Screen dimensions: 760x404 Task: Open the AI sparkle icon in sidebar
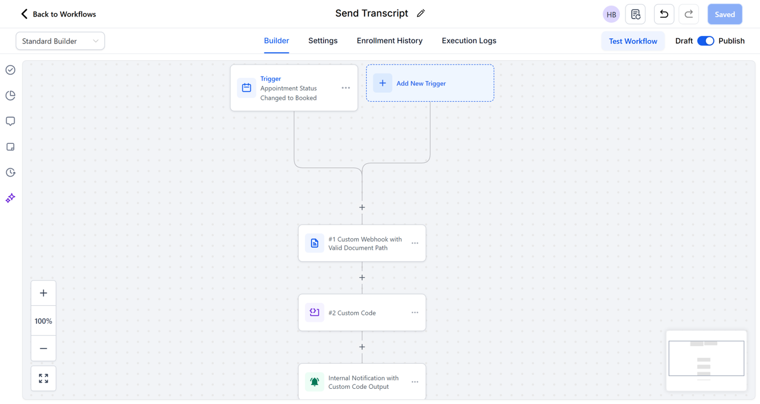pyautogui.click(x=10, y=198)
